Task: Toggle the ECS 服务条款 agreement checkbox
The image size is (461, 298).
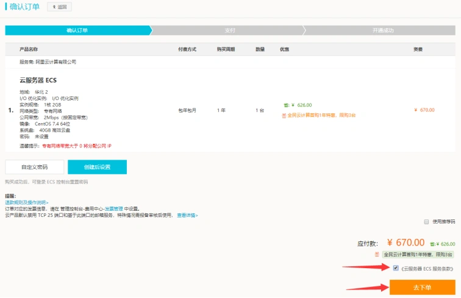Action: [396, 268]
